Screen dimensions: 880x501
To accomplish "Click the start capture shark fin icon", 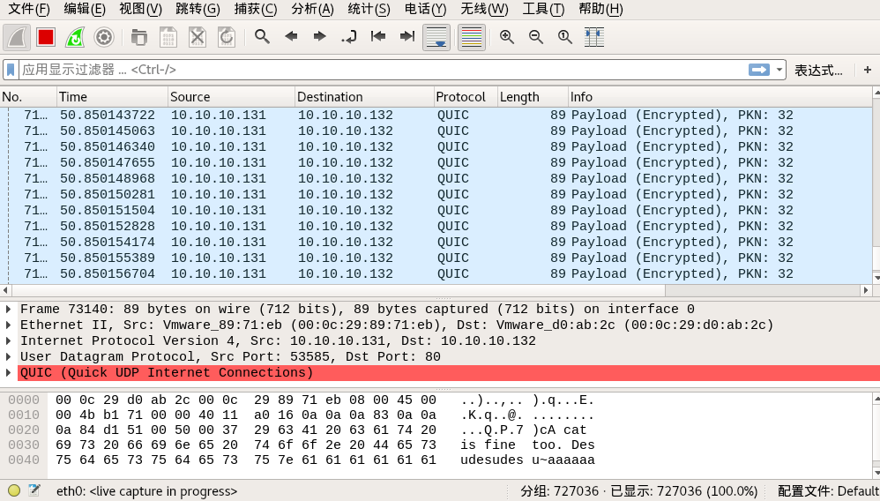I will pos(16,38).
